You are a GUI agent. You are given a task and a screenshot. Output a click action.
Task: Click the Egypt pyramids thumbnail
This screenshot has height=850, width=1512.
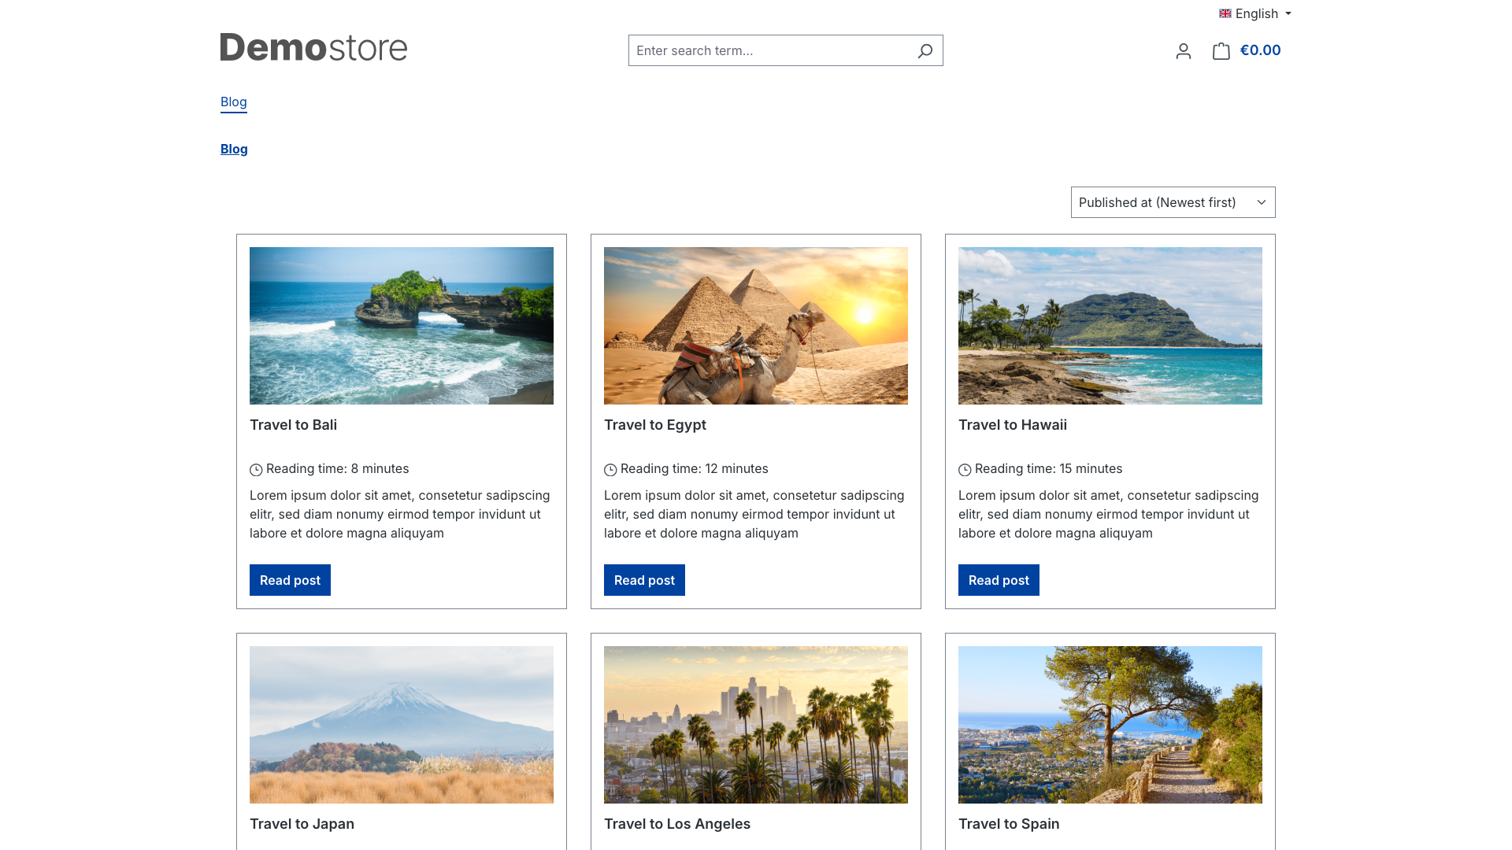[756, 326]
